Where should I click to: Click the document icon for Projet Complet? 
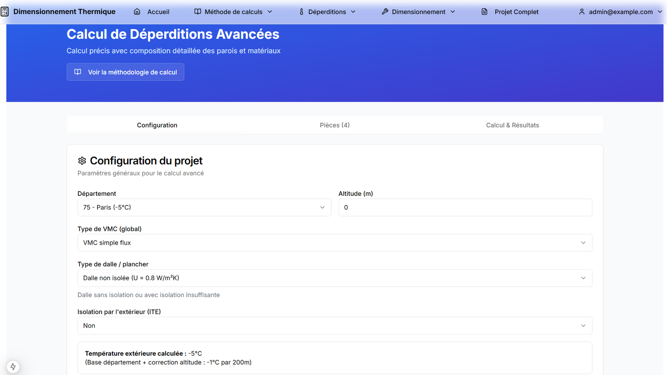(484, 12)
